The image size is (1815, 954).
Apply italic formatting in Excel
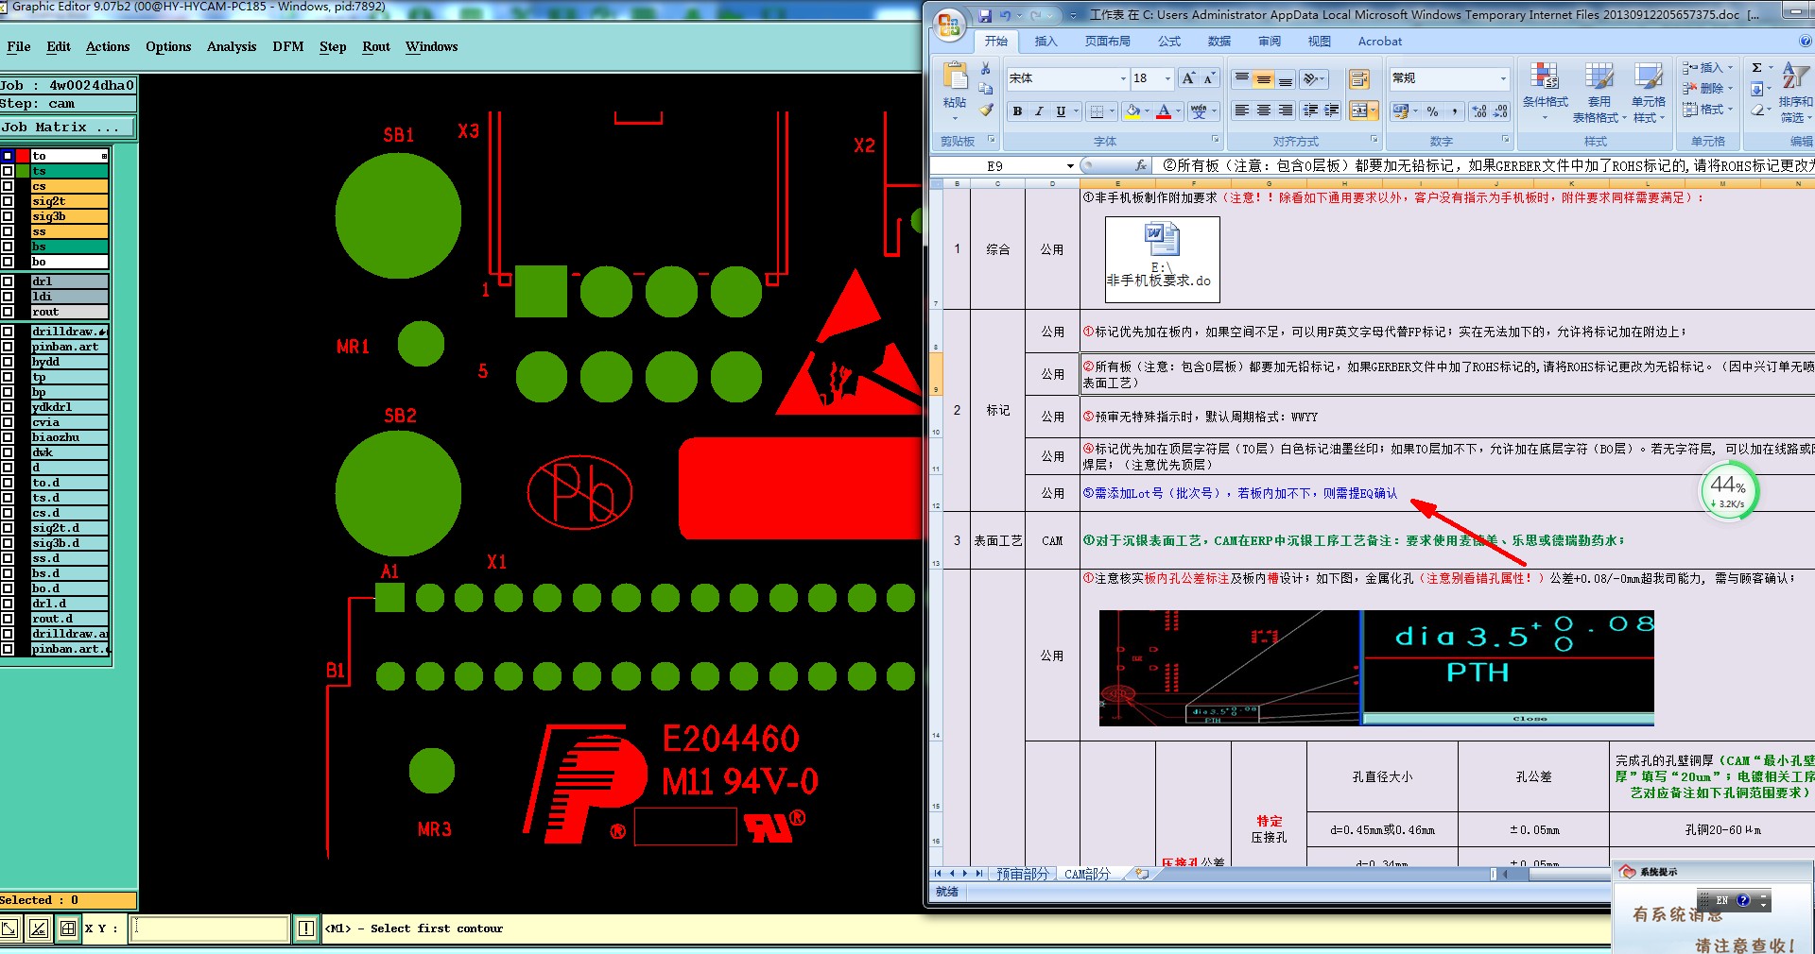pyautogui.click(x=1039, y=111)
